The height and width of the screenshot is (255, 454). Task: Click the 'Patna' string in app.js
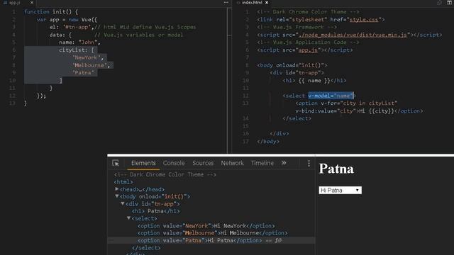[83, 73]
